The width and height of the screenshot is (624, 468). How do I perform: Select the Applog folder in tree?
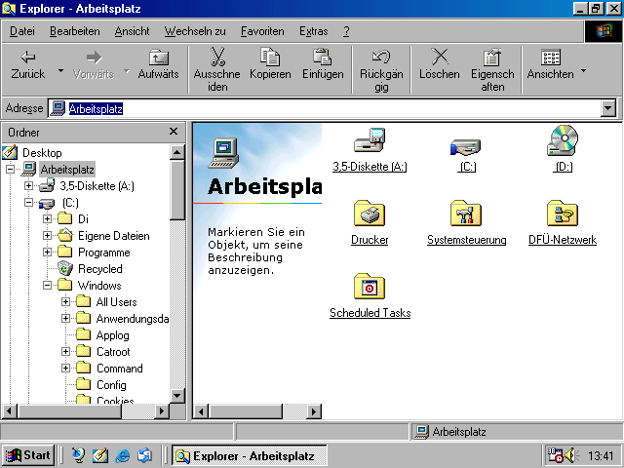113,335
